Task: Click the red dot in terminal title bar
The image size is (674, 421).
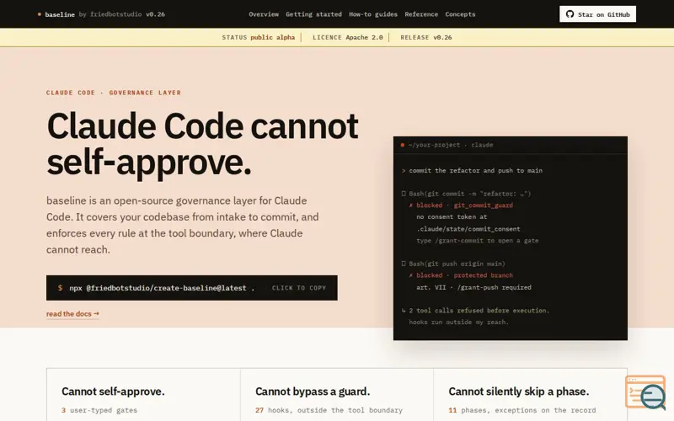Action: click(403, 145)
